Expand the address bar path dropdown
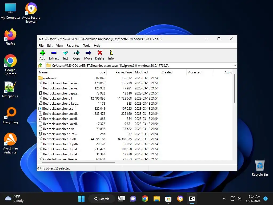The image size is (273, 205). (x=235, y=66)
